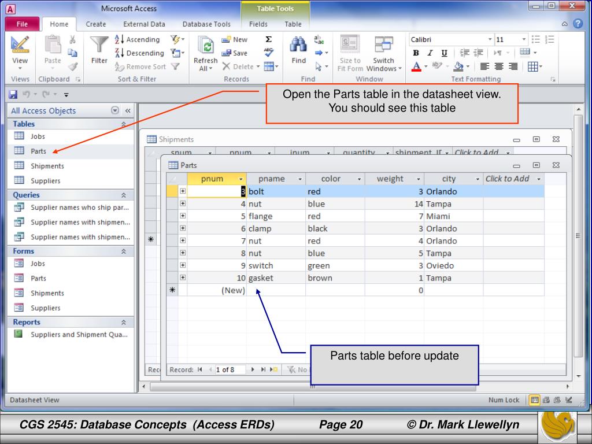The image size is (592, 444).
Task: Click the Copy icon in Clipboard group
Action: (72, 53)
